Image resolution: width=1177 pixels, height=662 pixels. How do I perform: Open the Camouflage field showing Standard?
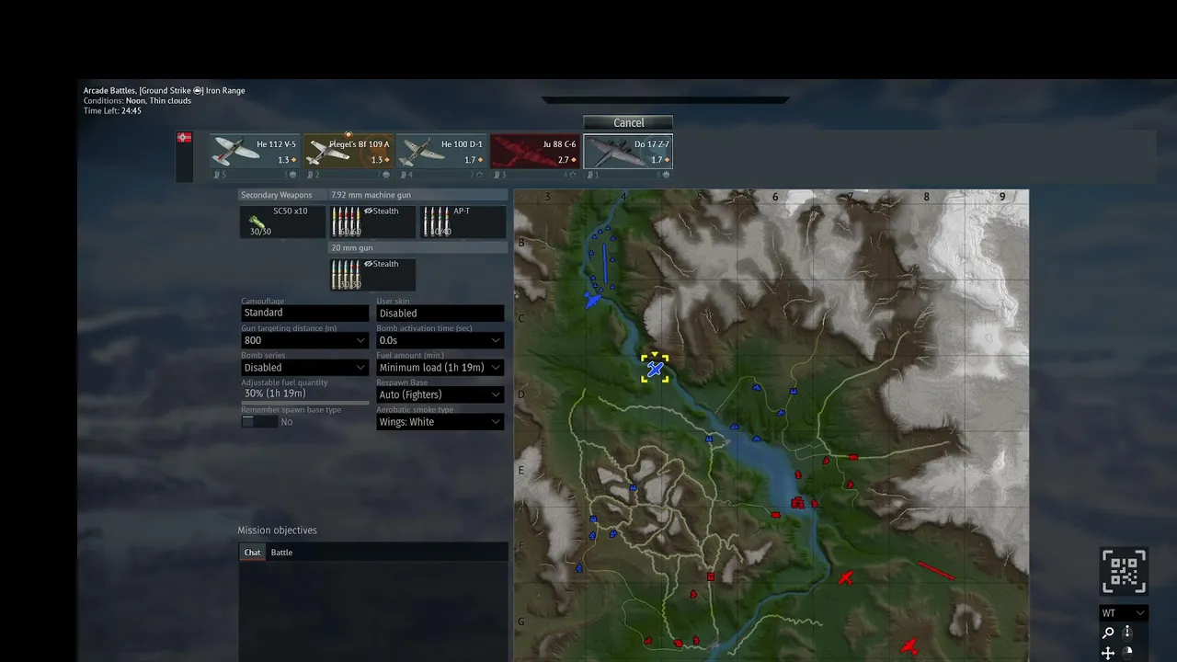304,313
